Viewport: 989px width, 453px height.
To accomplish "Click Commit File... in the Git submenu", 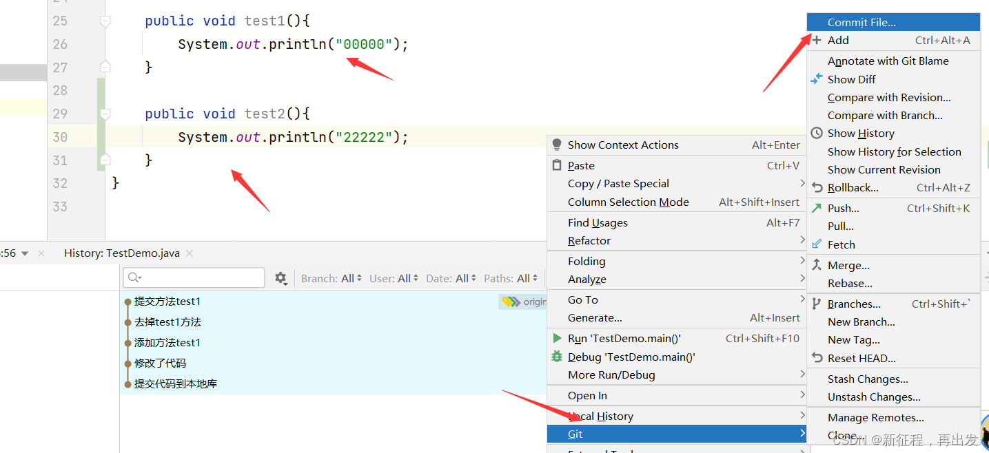I will point(893,22).
